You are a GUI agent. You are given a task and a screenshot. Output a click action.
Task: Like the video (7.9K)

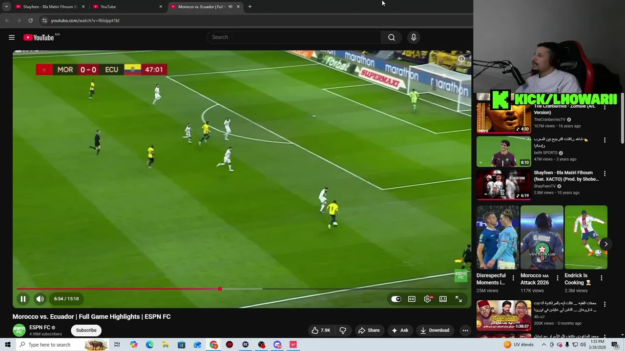coord(321,330)
